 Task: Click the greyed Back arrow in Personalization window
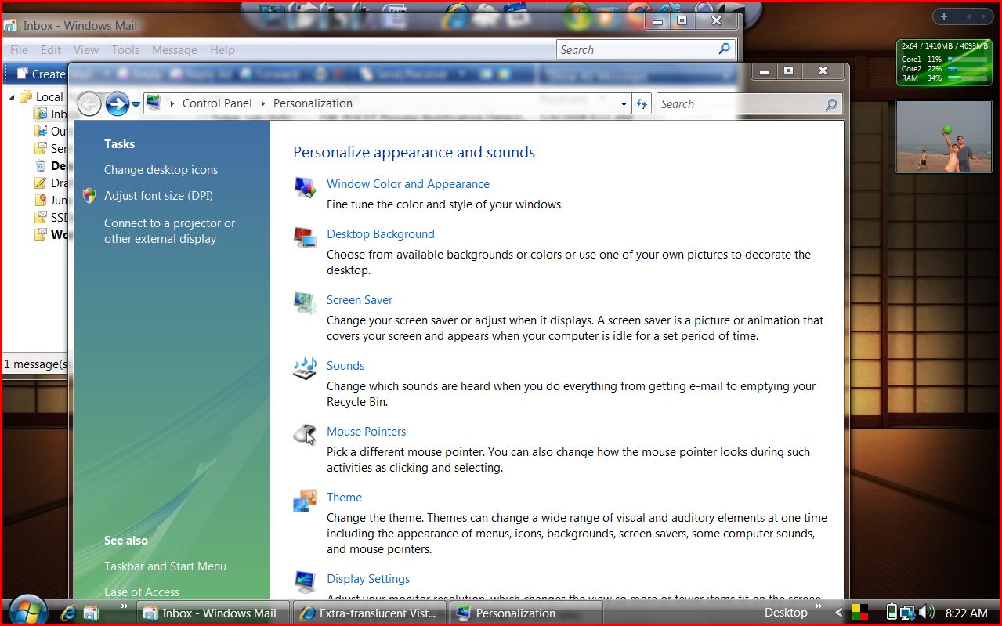[89, 103]
